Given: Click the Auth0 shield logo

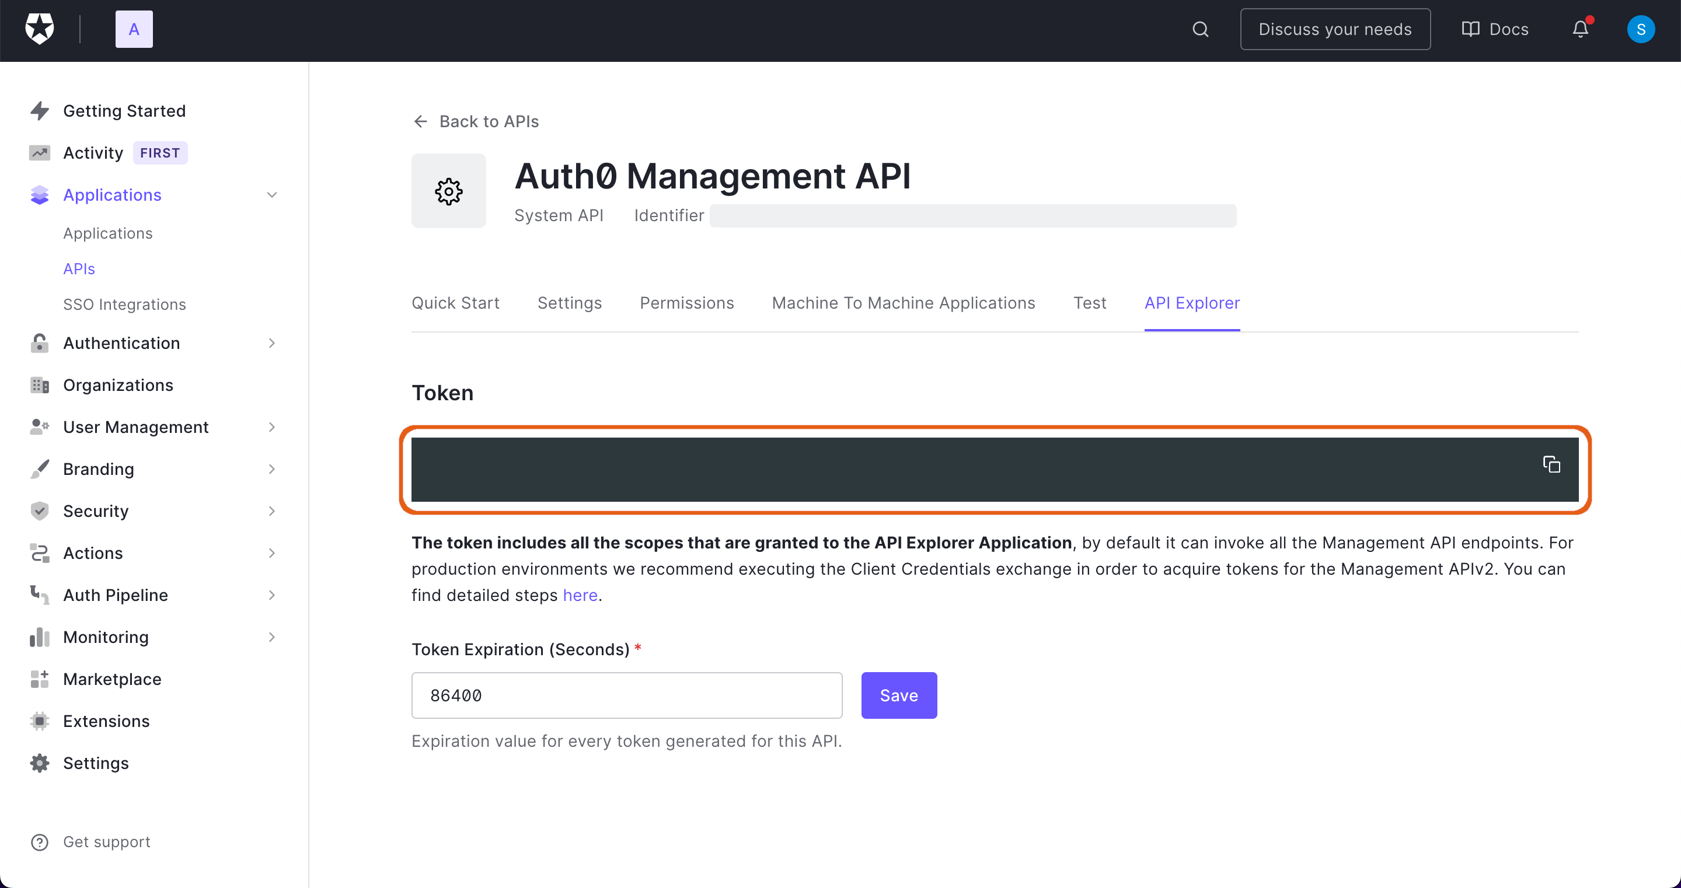Looking at the screenshot, I should (39, 29).
